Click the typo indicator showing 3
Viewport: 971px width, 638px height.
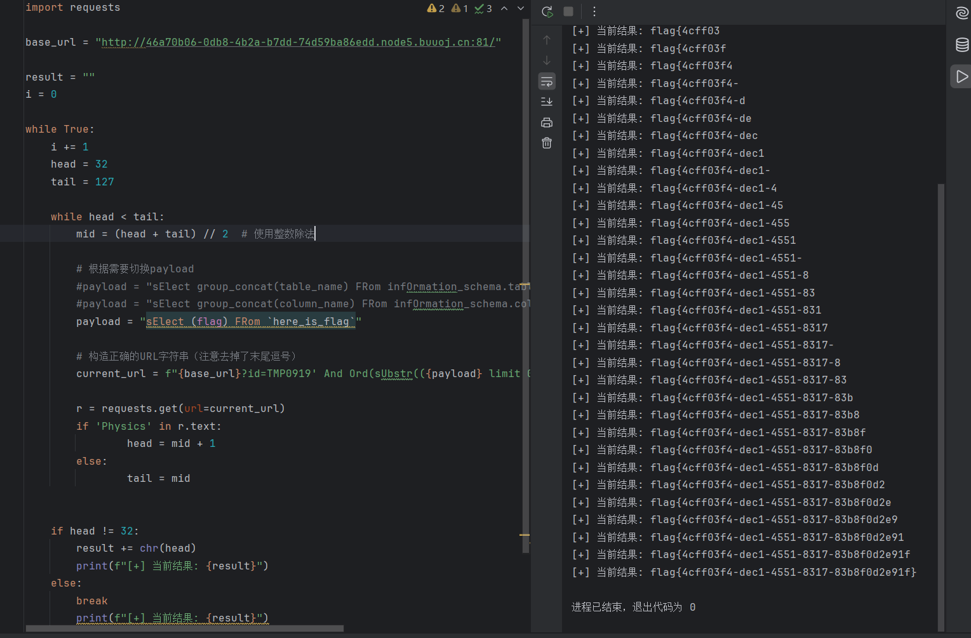tap(483, 8)
